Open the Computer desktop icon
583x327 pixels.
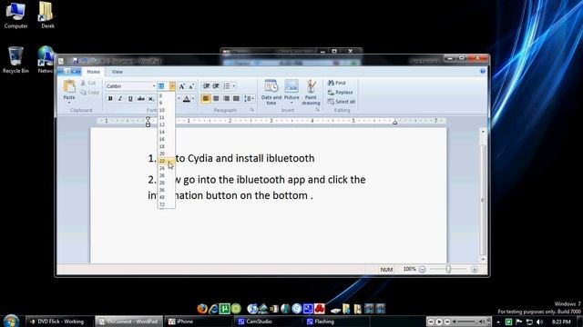point(15,15)
